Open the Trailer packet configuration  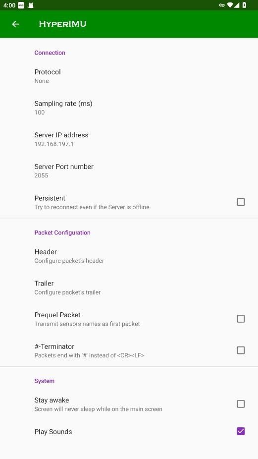(x=129, y=288)
